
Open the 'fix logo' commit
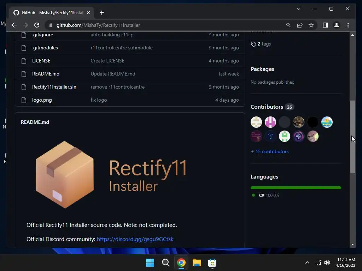(99, 100)
